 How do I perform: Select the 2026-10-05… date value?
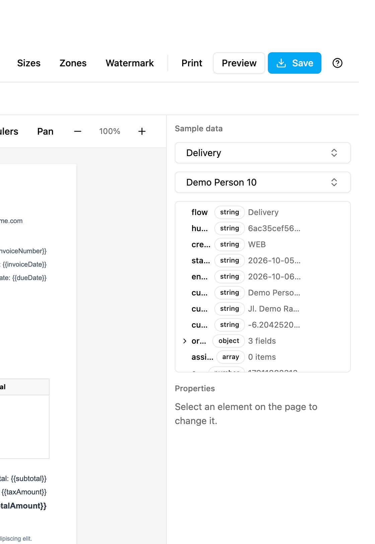[274, 261]
